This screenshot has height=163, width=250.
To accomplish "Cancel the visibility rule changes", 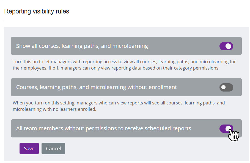I will click(x=53, y=148).
